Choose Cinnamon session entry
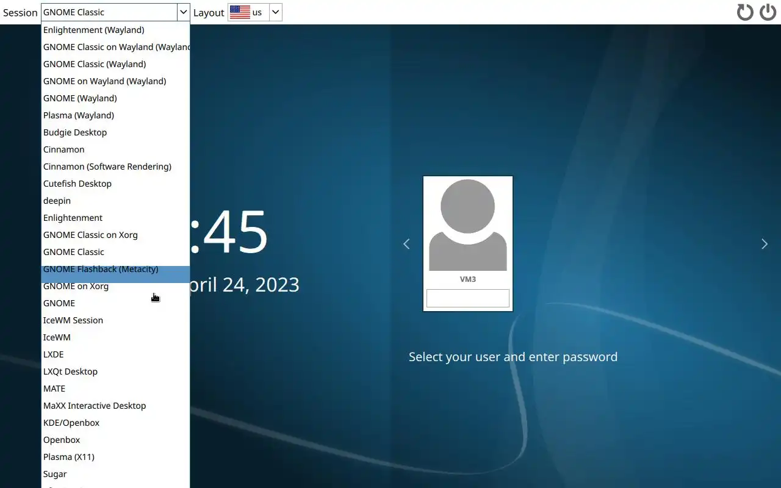 [x=115, y=149]
